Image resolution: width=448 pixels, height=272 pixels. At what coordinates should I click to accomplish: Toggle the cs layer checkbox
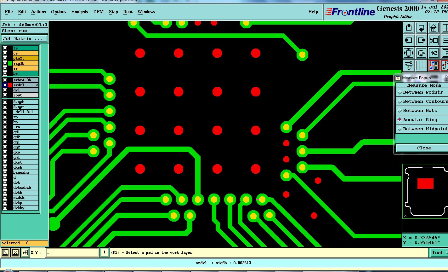pyautogui.click(x=5, y=53)
